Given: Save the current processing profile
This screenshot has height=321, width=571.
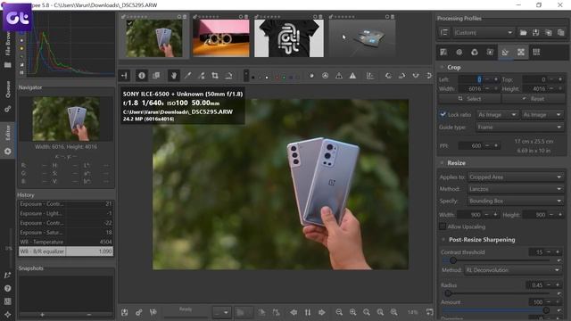Looking at the screenshot, I should [535, 33].
